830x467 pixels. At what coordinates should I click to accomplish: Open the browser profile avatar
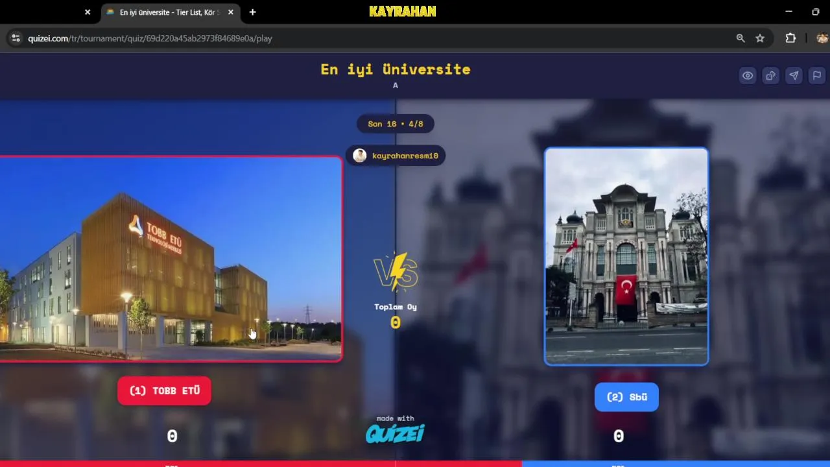point(822,38)
